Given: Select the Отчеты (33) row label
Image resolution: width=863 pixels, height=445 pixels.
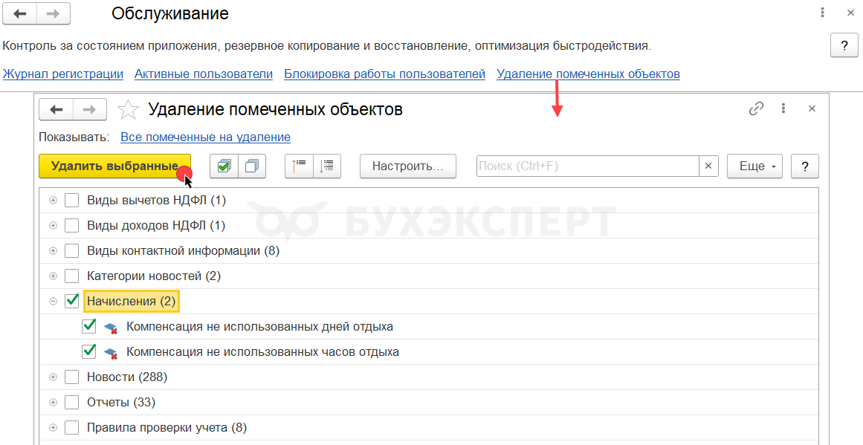Looking at the screenshot, I should click(121, 402).
